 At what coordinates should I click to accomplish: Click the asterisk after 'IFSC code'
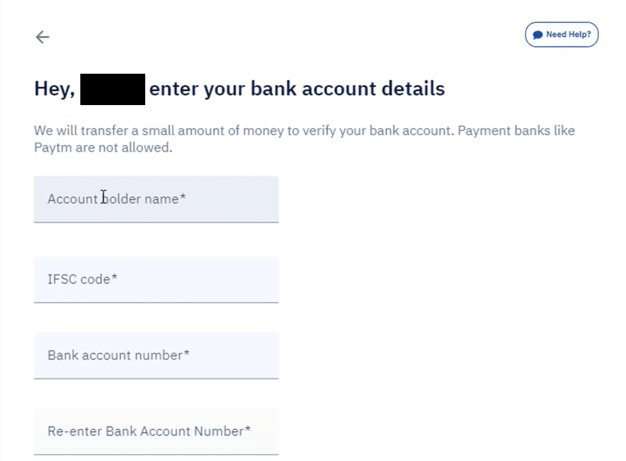(114, 278)
